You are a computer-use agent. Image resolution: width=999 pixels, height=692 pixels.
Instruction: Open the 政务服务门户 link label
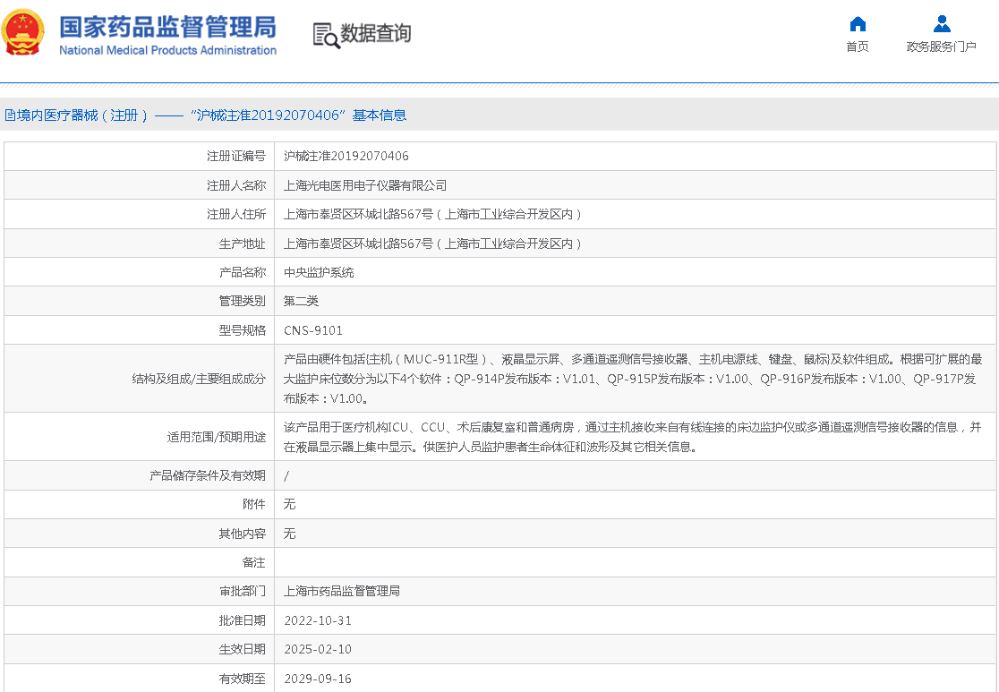pyautogui.click(x=941, y=47)
